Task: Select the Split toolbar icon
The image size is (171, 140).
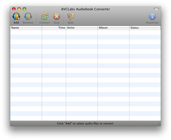Action: click(70, 17)
